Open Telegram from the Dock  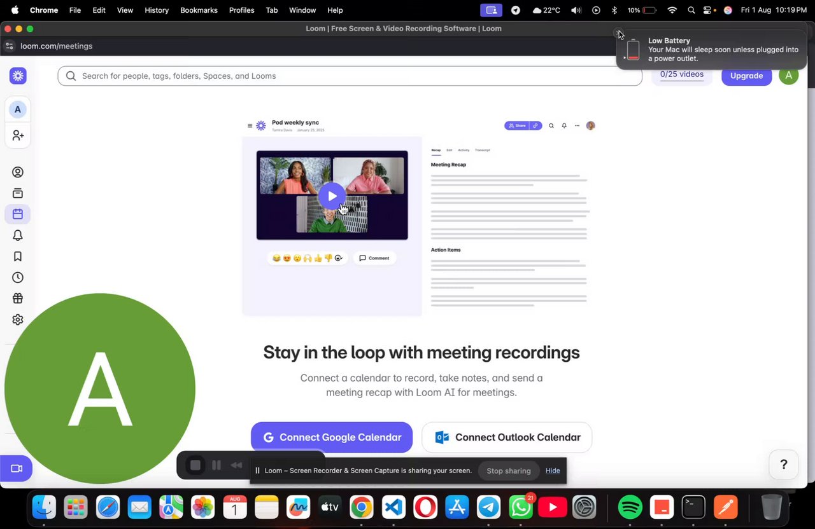pyautogui.click(x=489, y=507)
